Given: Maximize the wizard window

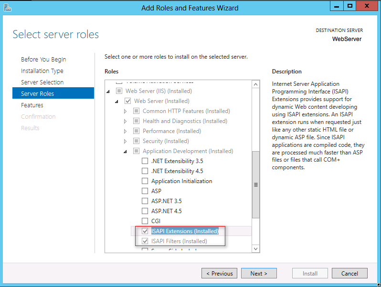Looking at the screenshot, I should pyautogui.click(x=350, y=6).
